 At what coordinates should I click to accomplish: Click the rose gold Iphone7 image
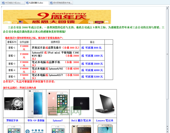pos(58,104)
